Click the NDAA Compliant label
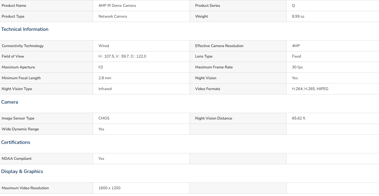Viewport: 379px width, 196px height. (x=17, y=158)
